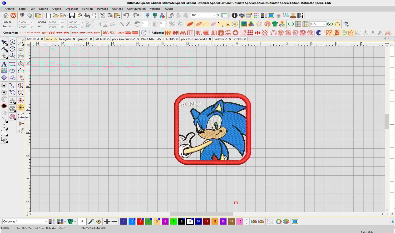Open the Configuración menu
The image size is (395, 233).
(136, 9)
